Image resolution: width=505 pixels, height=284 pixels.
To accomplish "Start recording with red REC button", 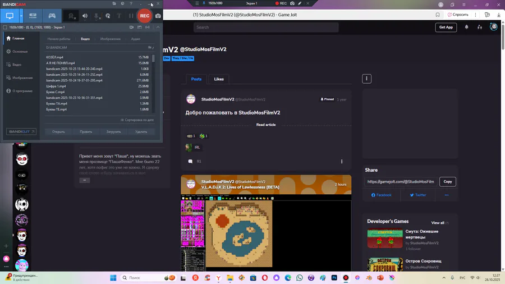I will coord(145,16).
